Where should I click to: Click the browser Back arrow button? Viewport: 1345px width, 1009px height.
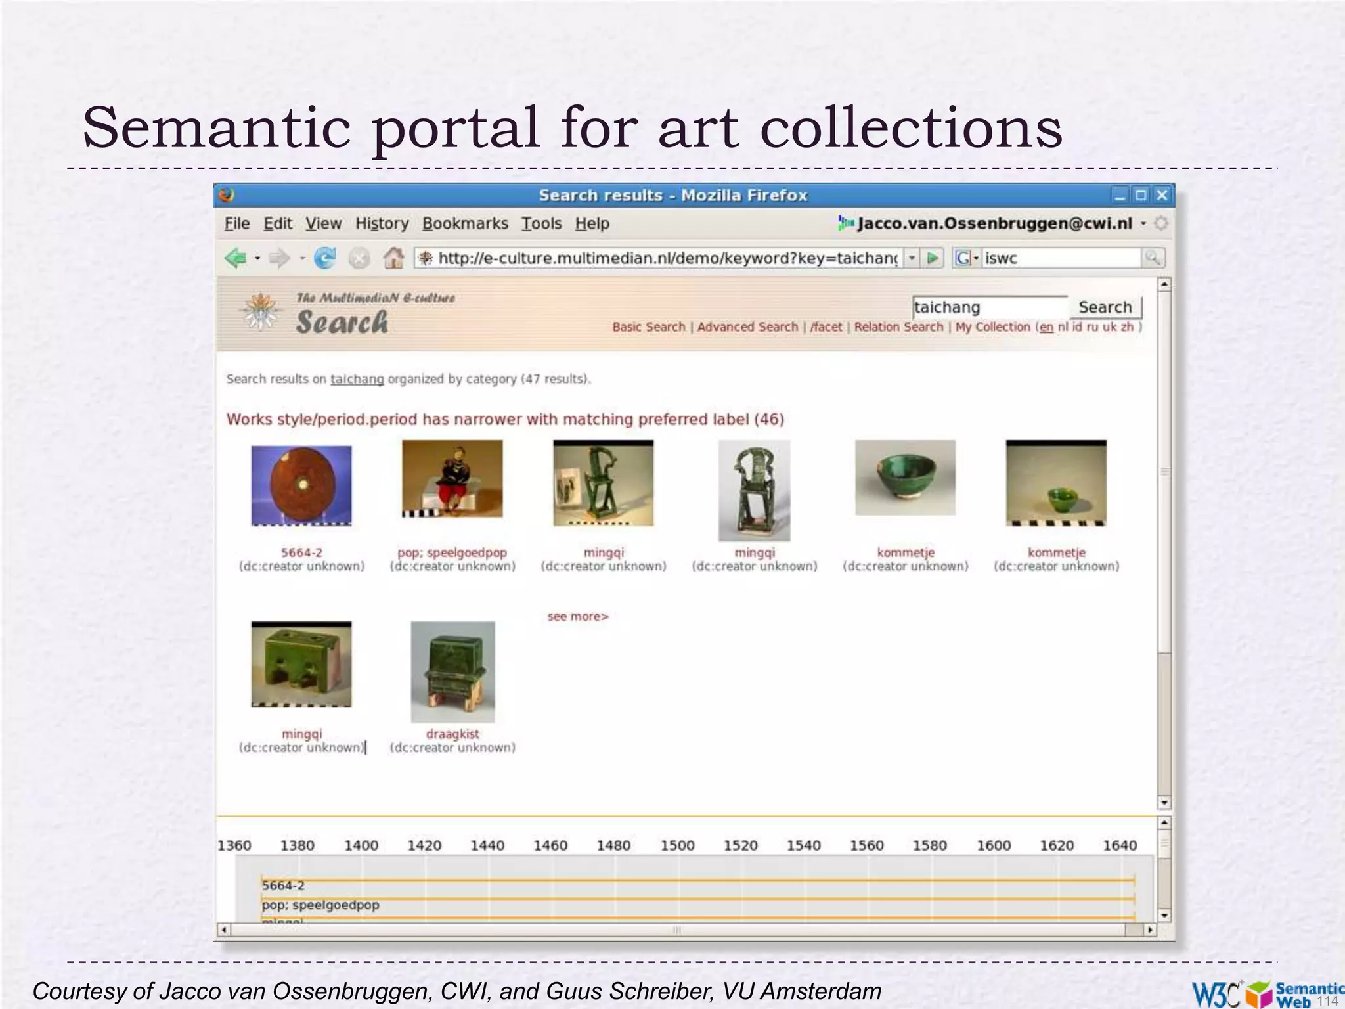pos(235,258)
